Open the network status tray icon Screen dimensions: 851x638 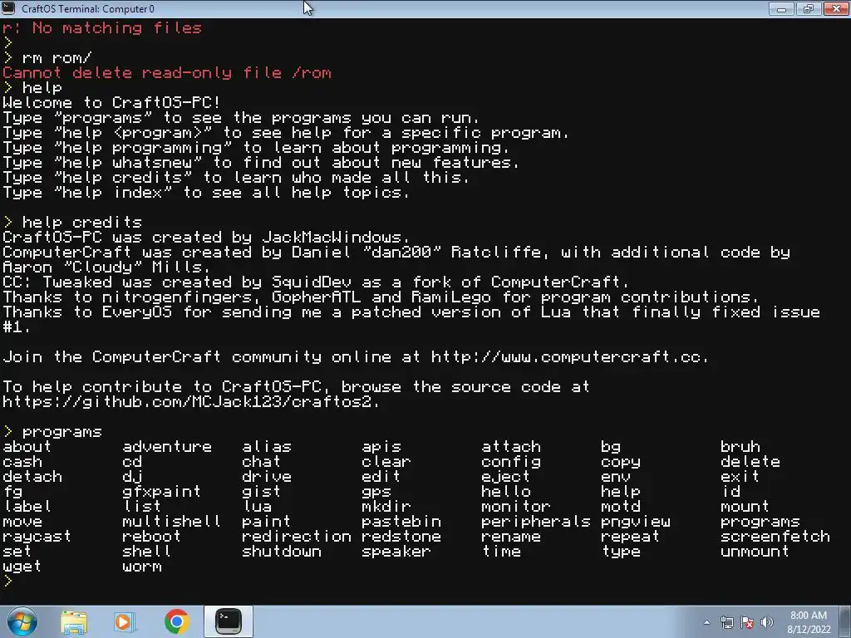pyautogui.click(x=726, y=622)
